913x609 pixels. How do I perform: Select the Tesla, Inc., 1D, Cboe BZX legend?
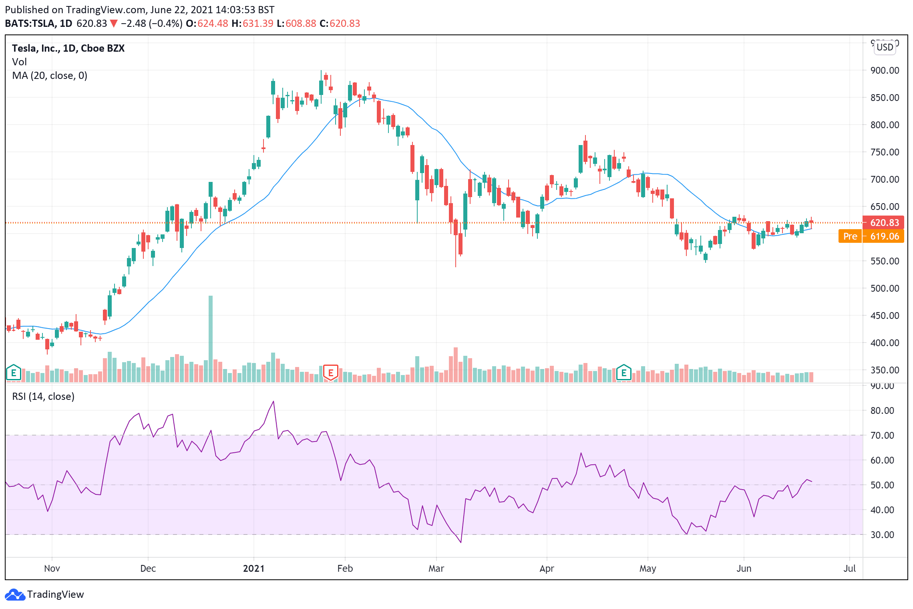click(68, 48)
